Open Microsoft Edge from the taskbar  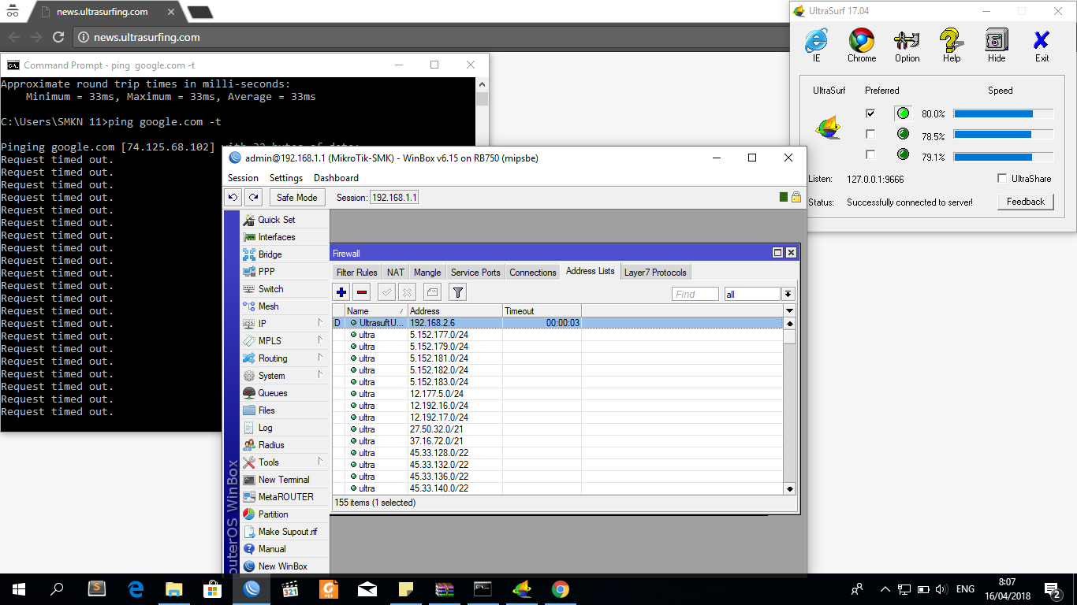tap(136, 589)
